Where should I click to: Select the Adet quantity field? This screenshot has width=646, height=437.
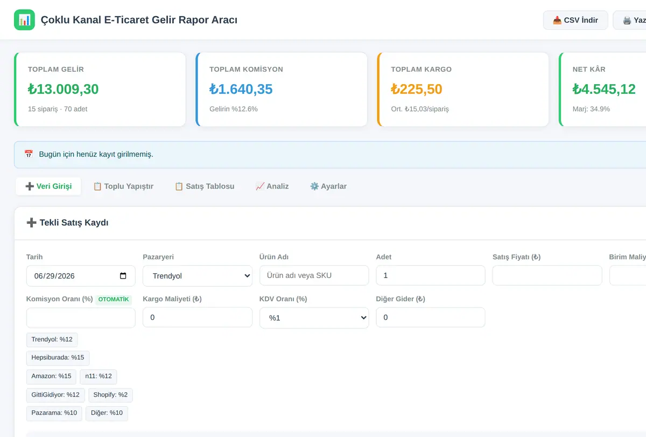point(431,275)
